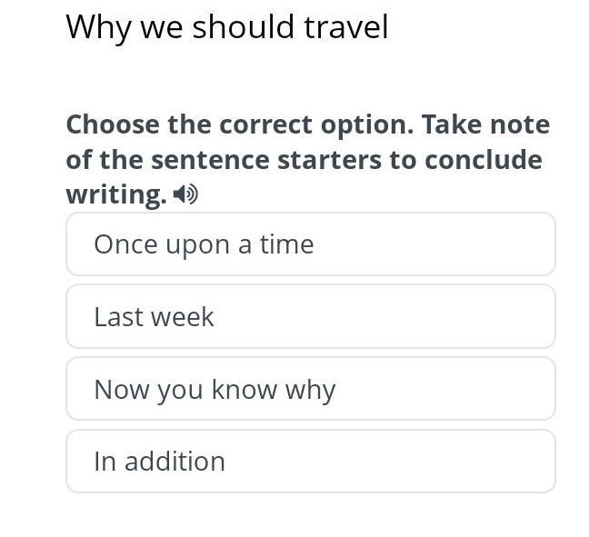Viewport: 589px width, 537px height.
Task: Select the 'In addition' answer option
Action: click(310, 461)
